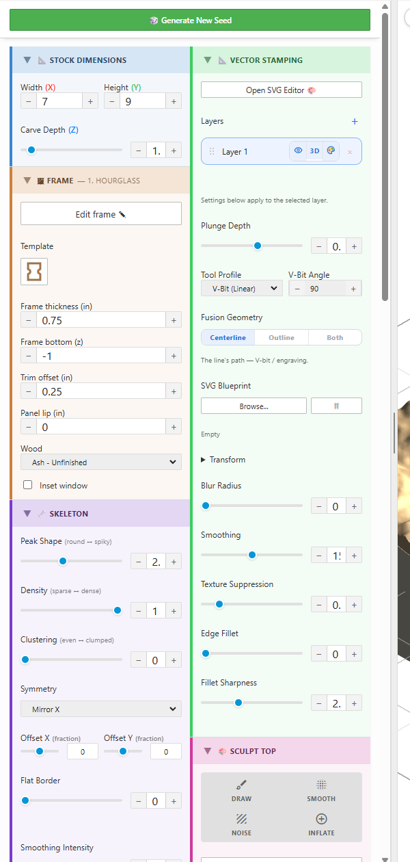Adjust the Blur Radius slider
The image size is (410, 862).
[x=251, y=506]
